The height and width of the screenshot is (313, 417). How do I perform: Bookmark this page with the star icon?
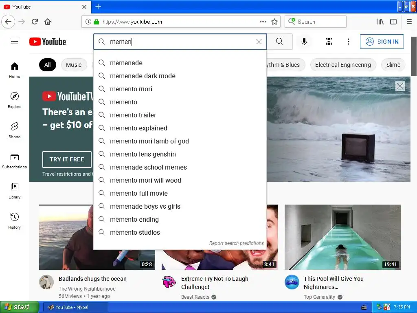274,22
